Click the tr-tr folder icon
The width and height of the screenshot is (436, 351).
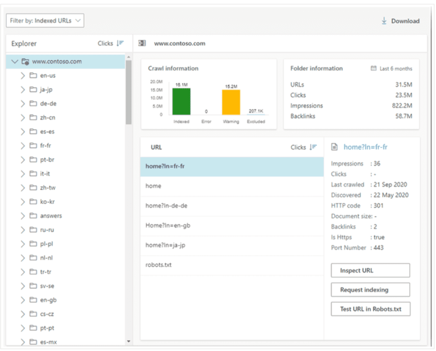[34, 272]
